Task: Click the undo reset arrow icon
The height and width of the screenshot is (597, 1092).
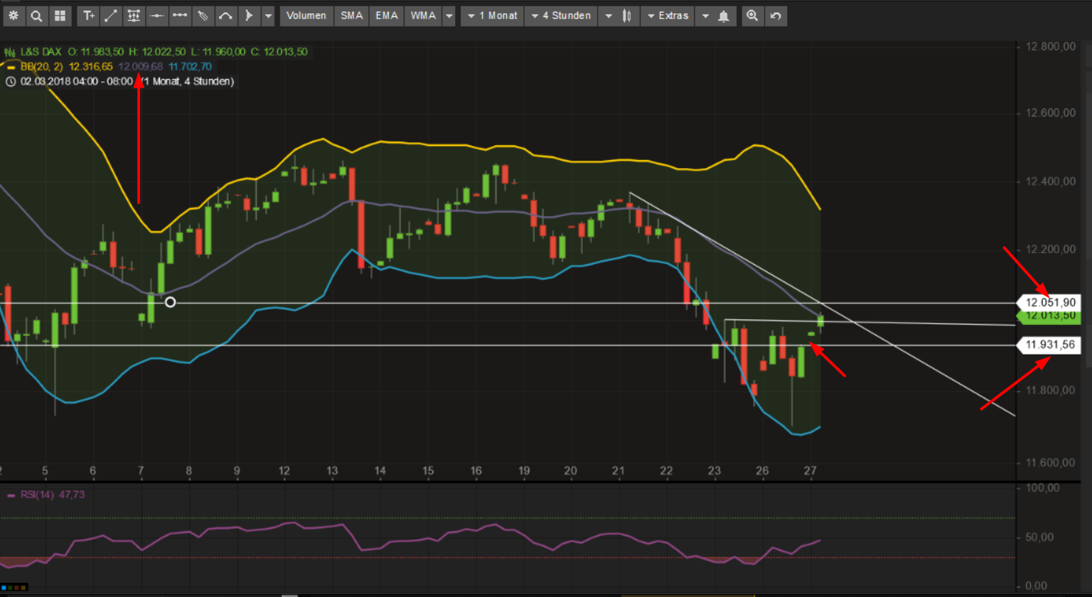Action: point(775,15)
